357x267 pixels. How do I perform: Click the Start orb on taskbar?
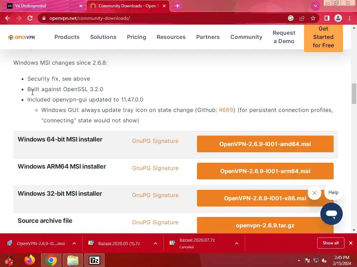point(9,260)
